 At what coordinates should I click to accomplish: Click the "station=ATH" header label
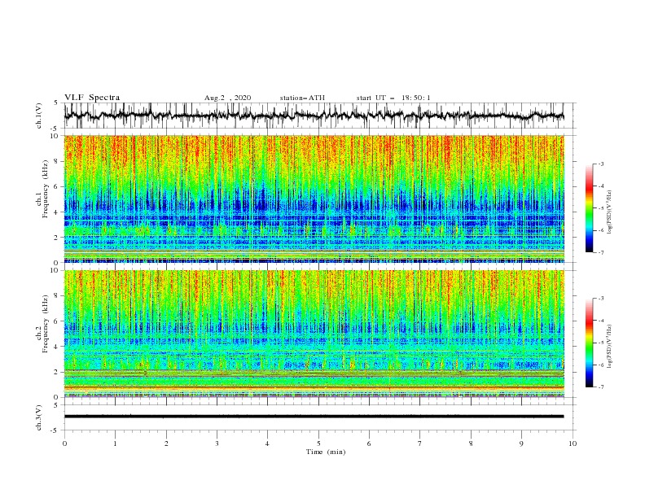[x=302, y=98]
